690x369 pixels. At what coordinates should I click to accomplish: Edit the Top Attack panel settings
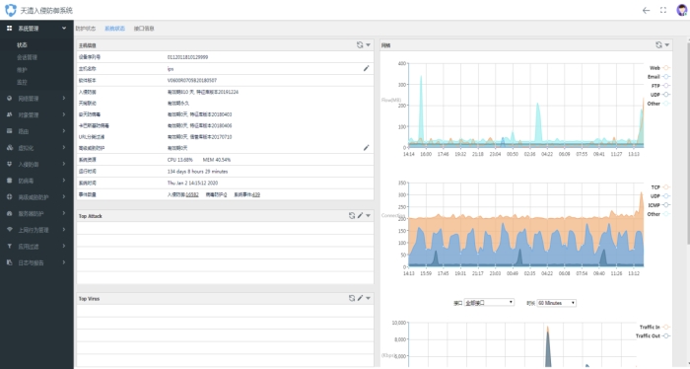click(361, 215)
